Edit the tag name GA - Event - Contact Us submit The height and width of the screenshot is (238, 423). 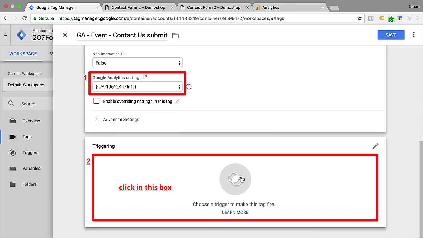pyautogui.click(x=122, y=35)
